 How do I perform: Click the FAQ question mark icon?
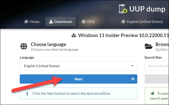pos(84,22)
